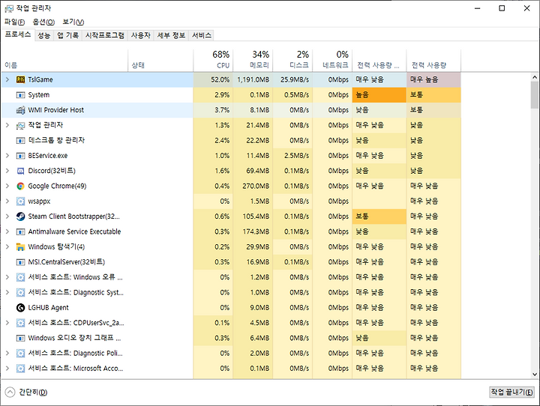Sort by the 이름 column header
The height and width of the screenshot is (406, 540).
(64, 60)
